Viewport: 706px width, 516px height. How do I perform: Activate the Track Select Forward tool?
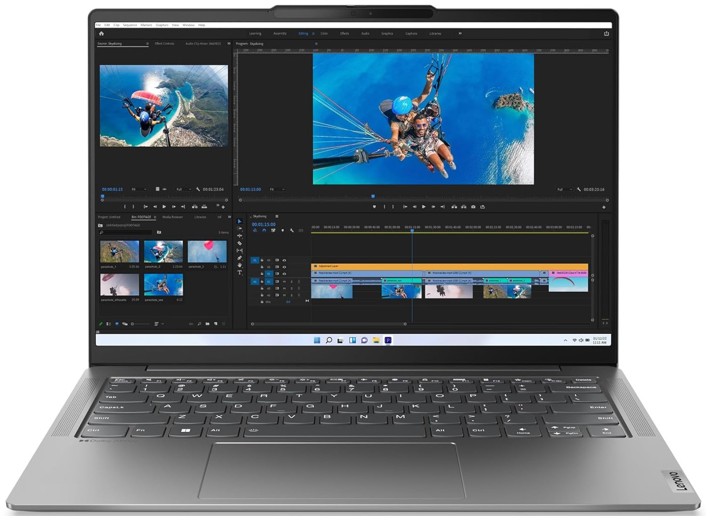tap(240, 228)
